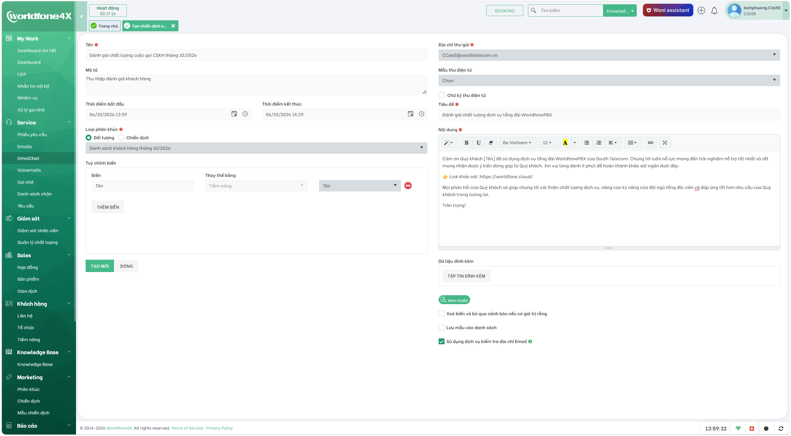Uncheck Sử dụng dịch vụ kiểm tra Email
This screenshot has width=791, height=436.
(441, 342)
